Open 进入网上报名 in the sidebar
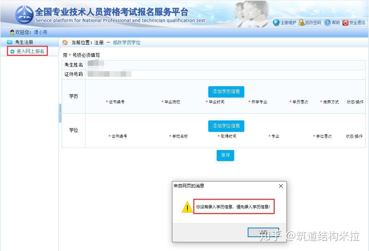This screenshot has height=251, width=369. point(30,51)
